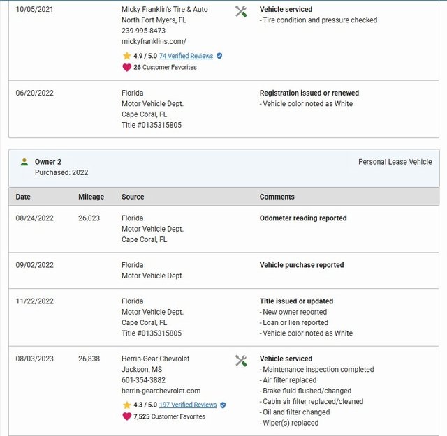
Task: Click the verified badge after 197 Verified Reviews
Action: [x=223, y=405]
